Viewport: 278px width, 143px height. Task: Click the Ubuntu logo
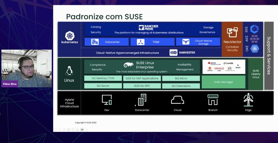coord(210,69)
